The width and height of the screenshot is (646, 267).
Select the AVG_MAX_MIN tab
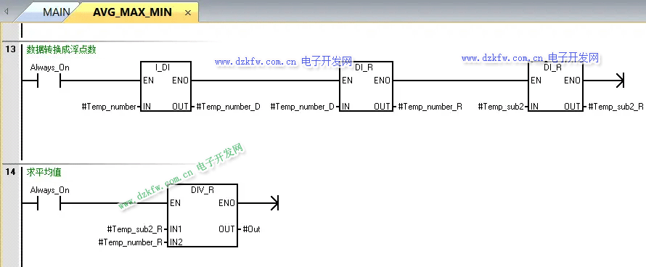(x=132, y=12)
